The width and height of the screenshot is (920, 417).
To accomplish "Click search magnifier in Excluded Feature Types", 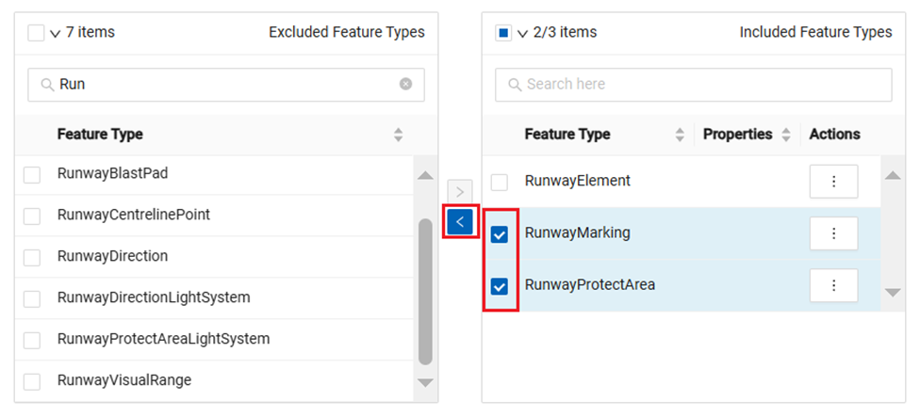I will [47, 85].
